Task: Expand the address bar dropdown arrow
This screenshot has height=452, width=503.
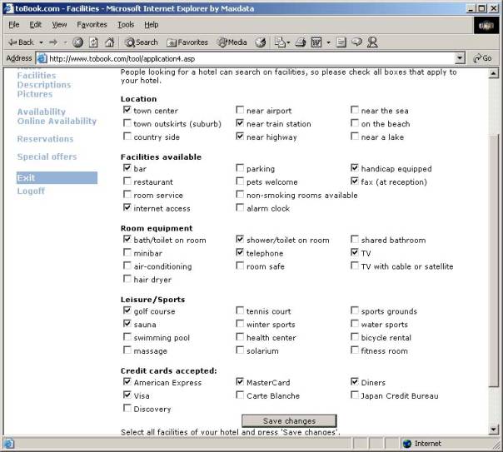Action: click(x=460, y=58)
